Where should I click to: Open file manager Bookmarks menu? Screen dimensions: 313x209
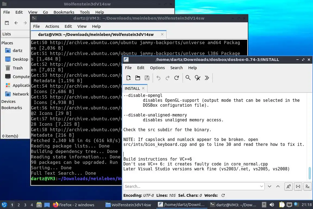[x=64, y=12]
